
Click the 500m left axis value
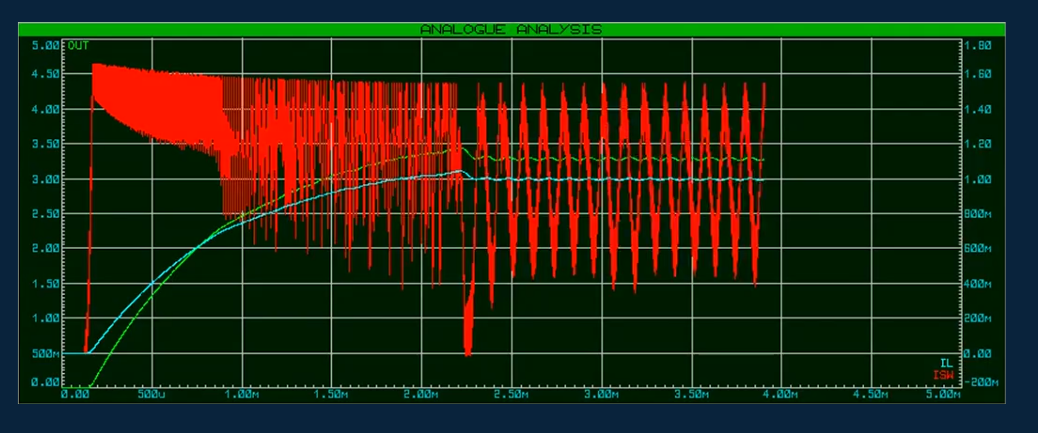click(46, 353)
